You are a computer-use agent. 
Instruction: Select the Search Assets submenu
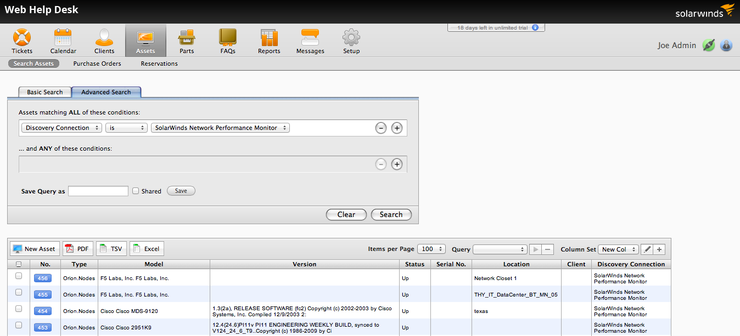pyautogui.click(x=33, y=64)
